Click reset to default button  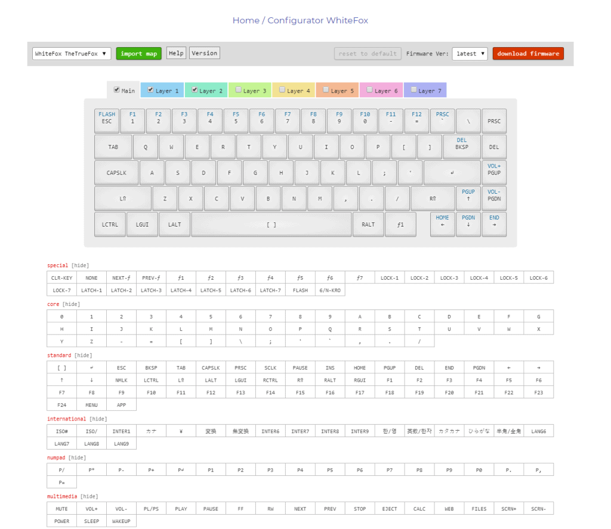368,53
